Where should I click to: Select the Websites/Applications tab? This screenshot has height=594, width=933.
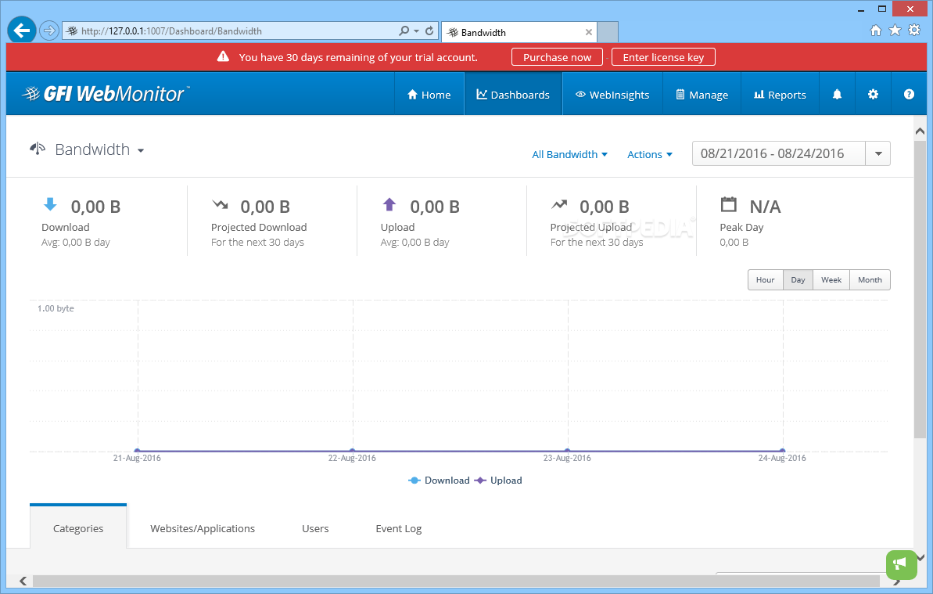point(203,528)
